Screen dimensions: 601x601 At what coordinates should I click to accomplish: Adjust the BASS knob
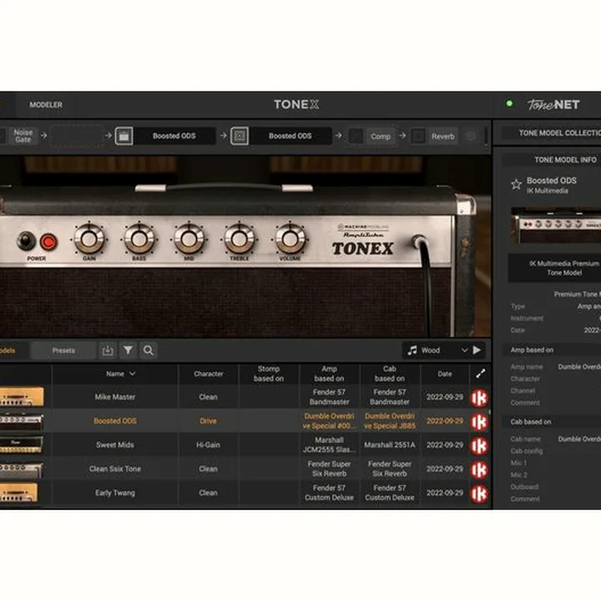click(x=139, y=240)
